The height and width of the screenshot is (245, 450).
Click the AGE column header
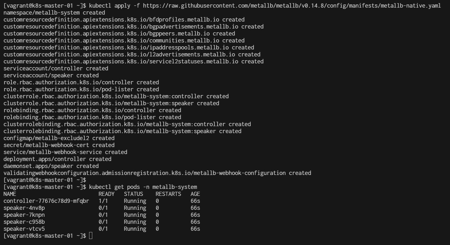point(195,194)
